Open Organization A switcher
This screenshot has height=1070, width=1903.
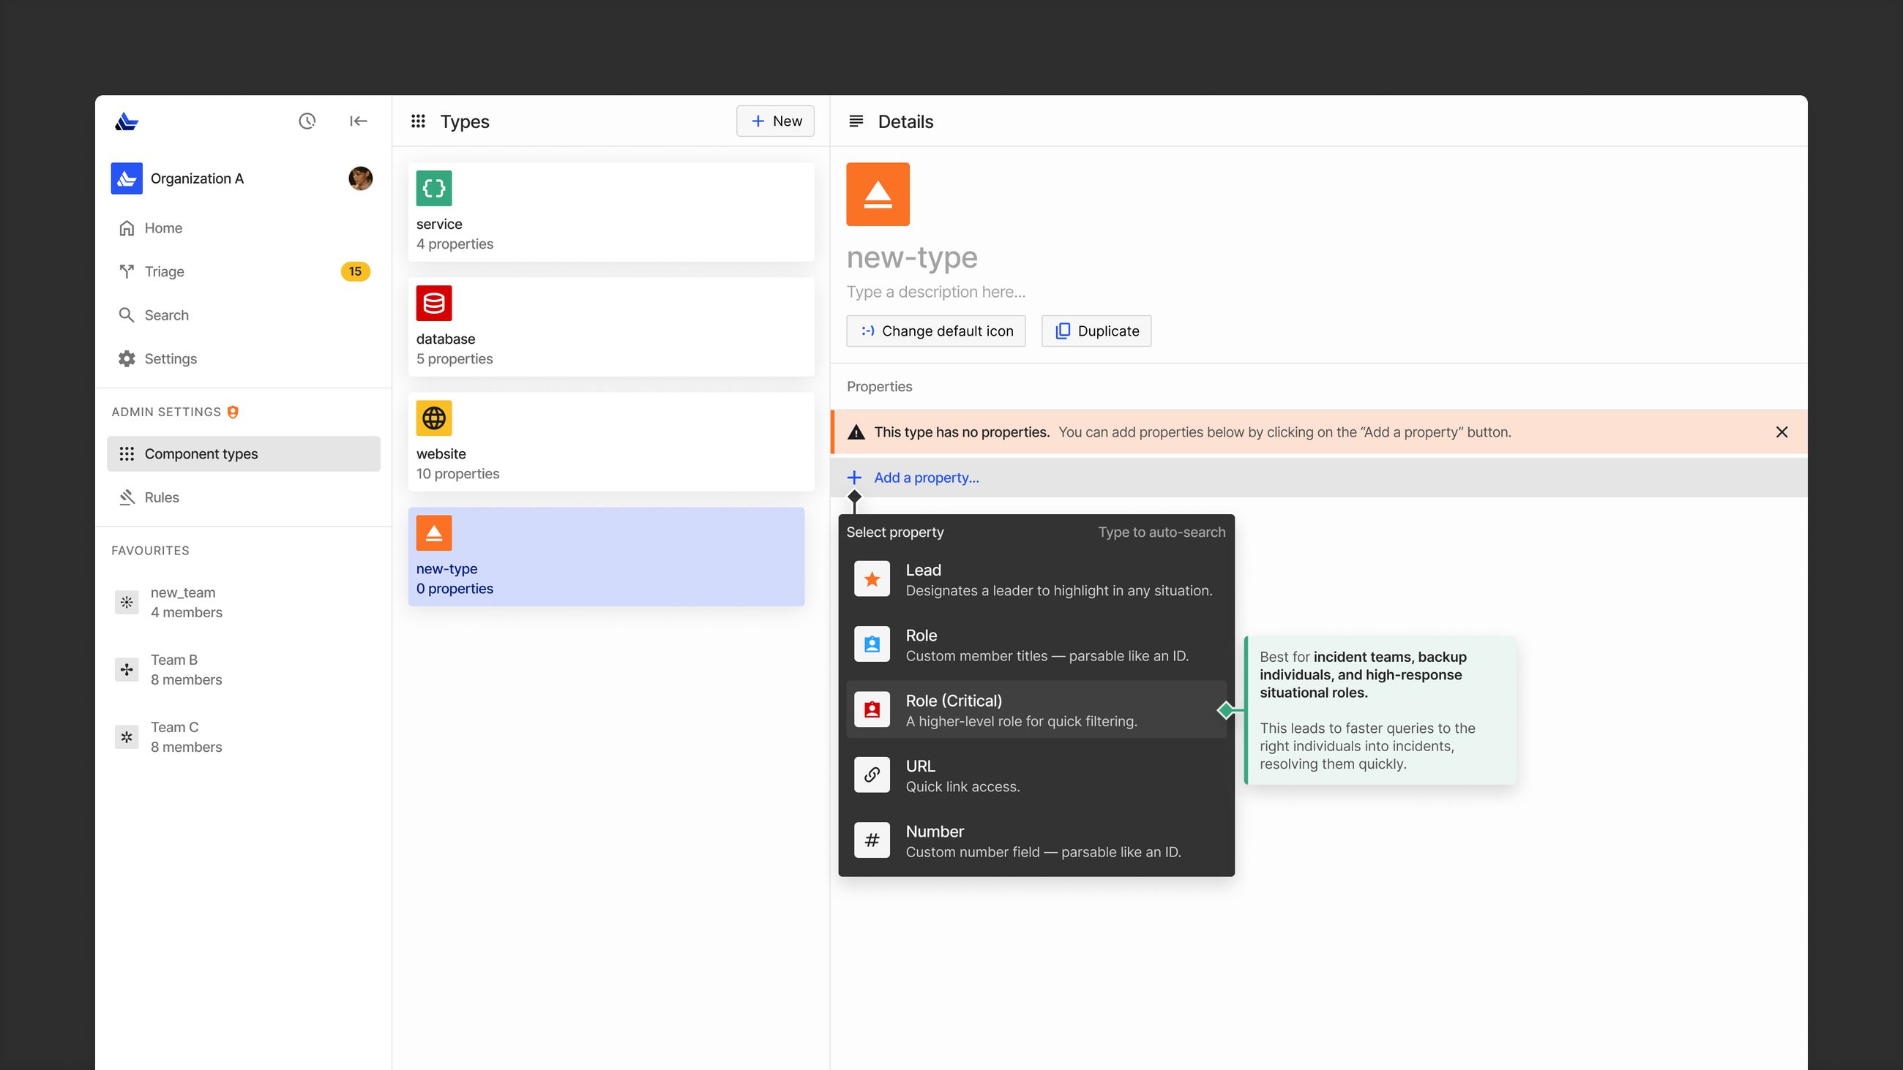click(196, 178)
